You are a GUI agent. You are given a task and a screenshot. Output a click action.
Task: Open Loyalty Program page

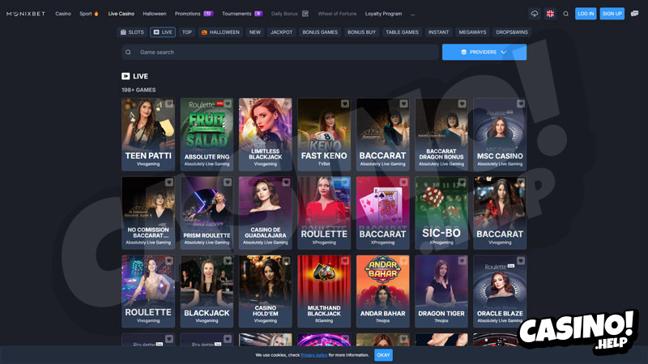(x=383, y=14)
